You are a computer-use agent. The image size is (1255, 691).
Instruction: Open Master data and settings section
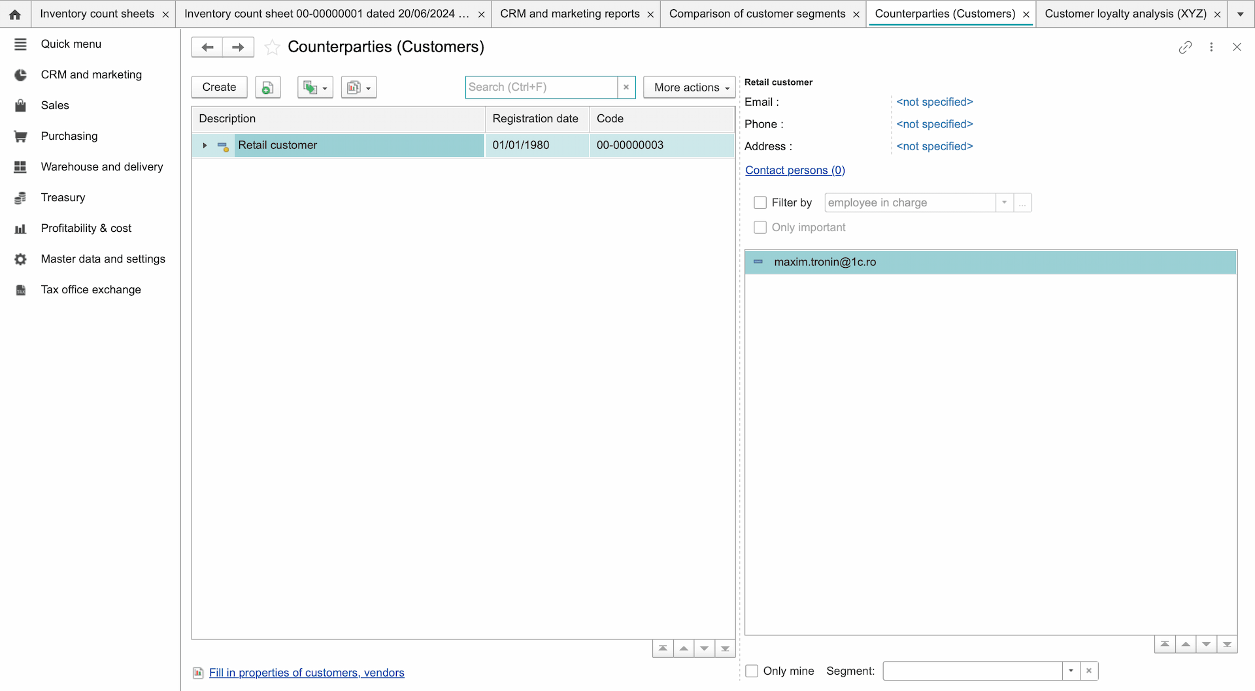pos(103,259)
